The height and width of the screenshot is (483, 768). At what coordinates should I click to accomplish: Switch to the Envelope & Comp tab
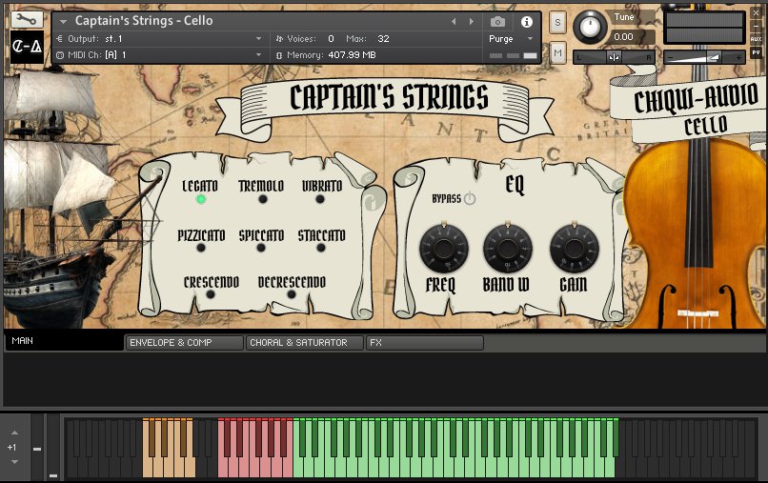(x=184, y=343)
